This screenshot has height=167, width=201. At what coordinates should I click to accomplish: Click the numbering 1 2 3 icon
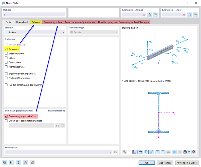[168, 152]
